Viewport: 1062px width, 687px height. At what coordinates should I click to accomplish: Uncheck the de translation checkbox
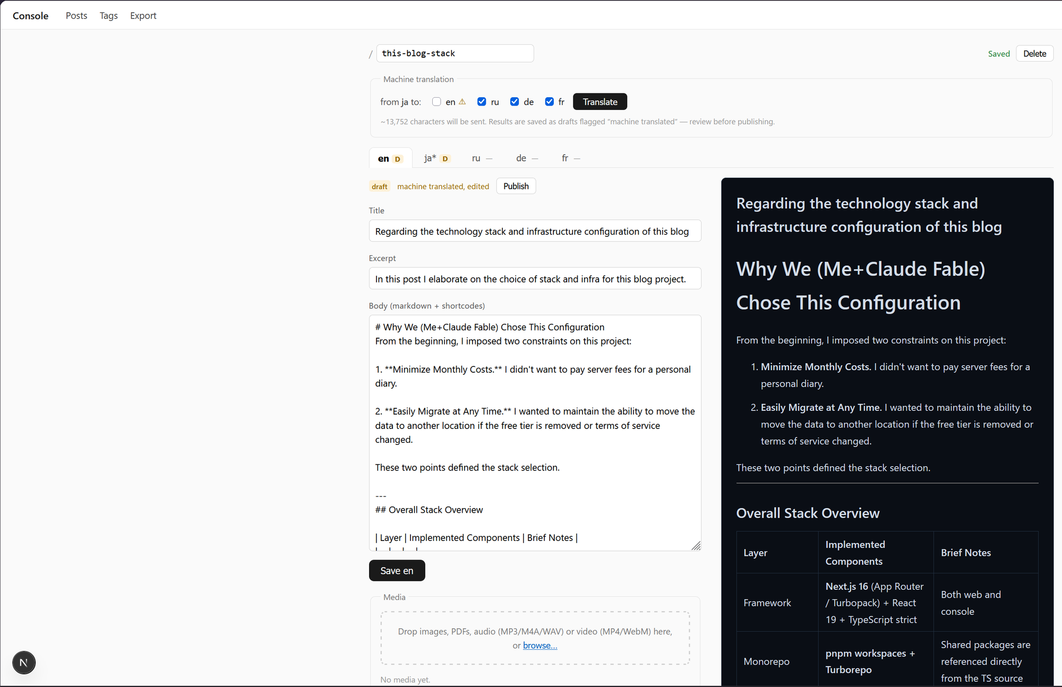515,101
